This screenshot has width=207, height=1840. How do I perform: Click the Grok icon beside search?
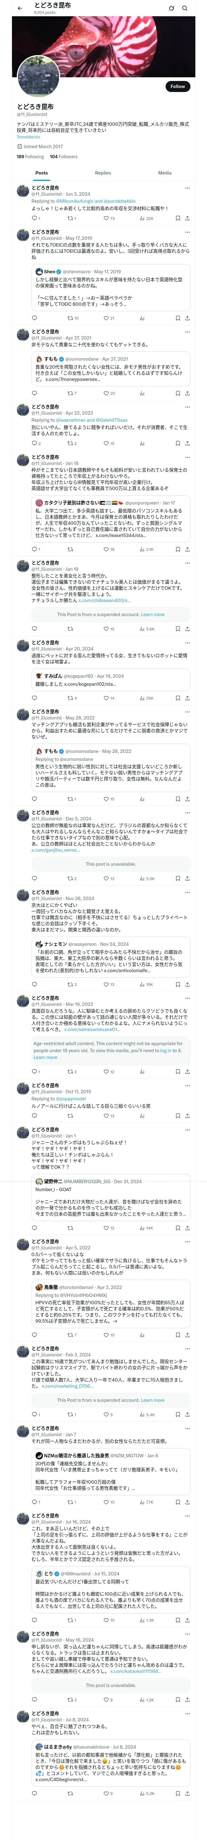pyautogui.click(x=171, y=9)
